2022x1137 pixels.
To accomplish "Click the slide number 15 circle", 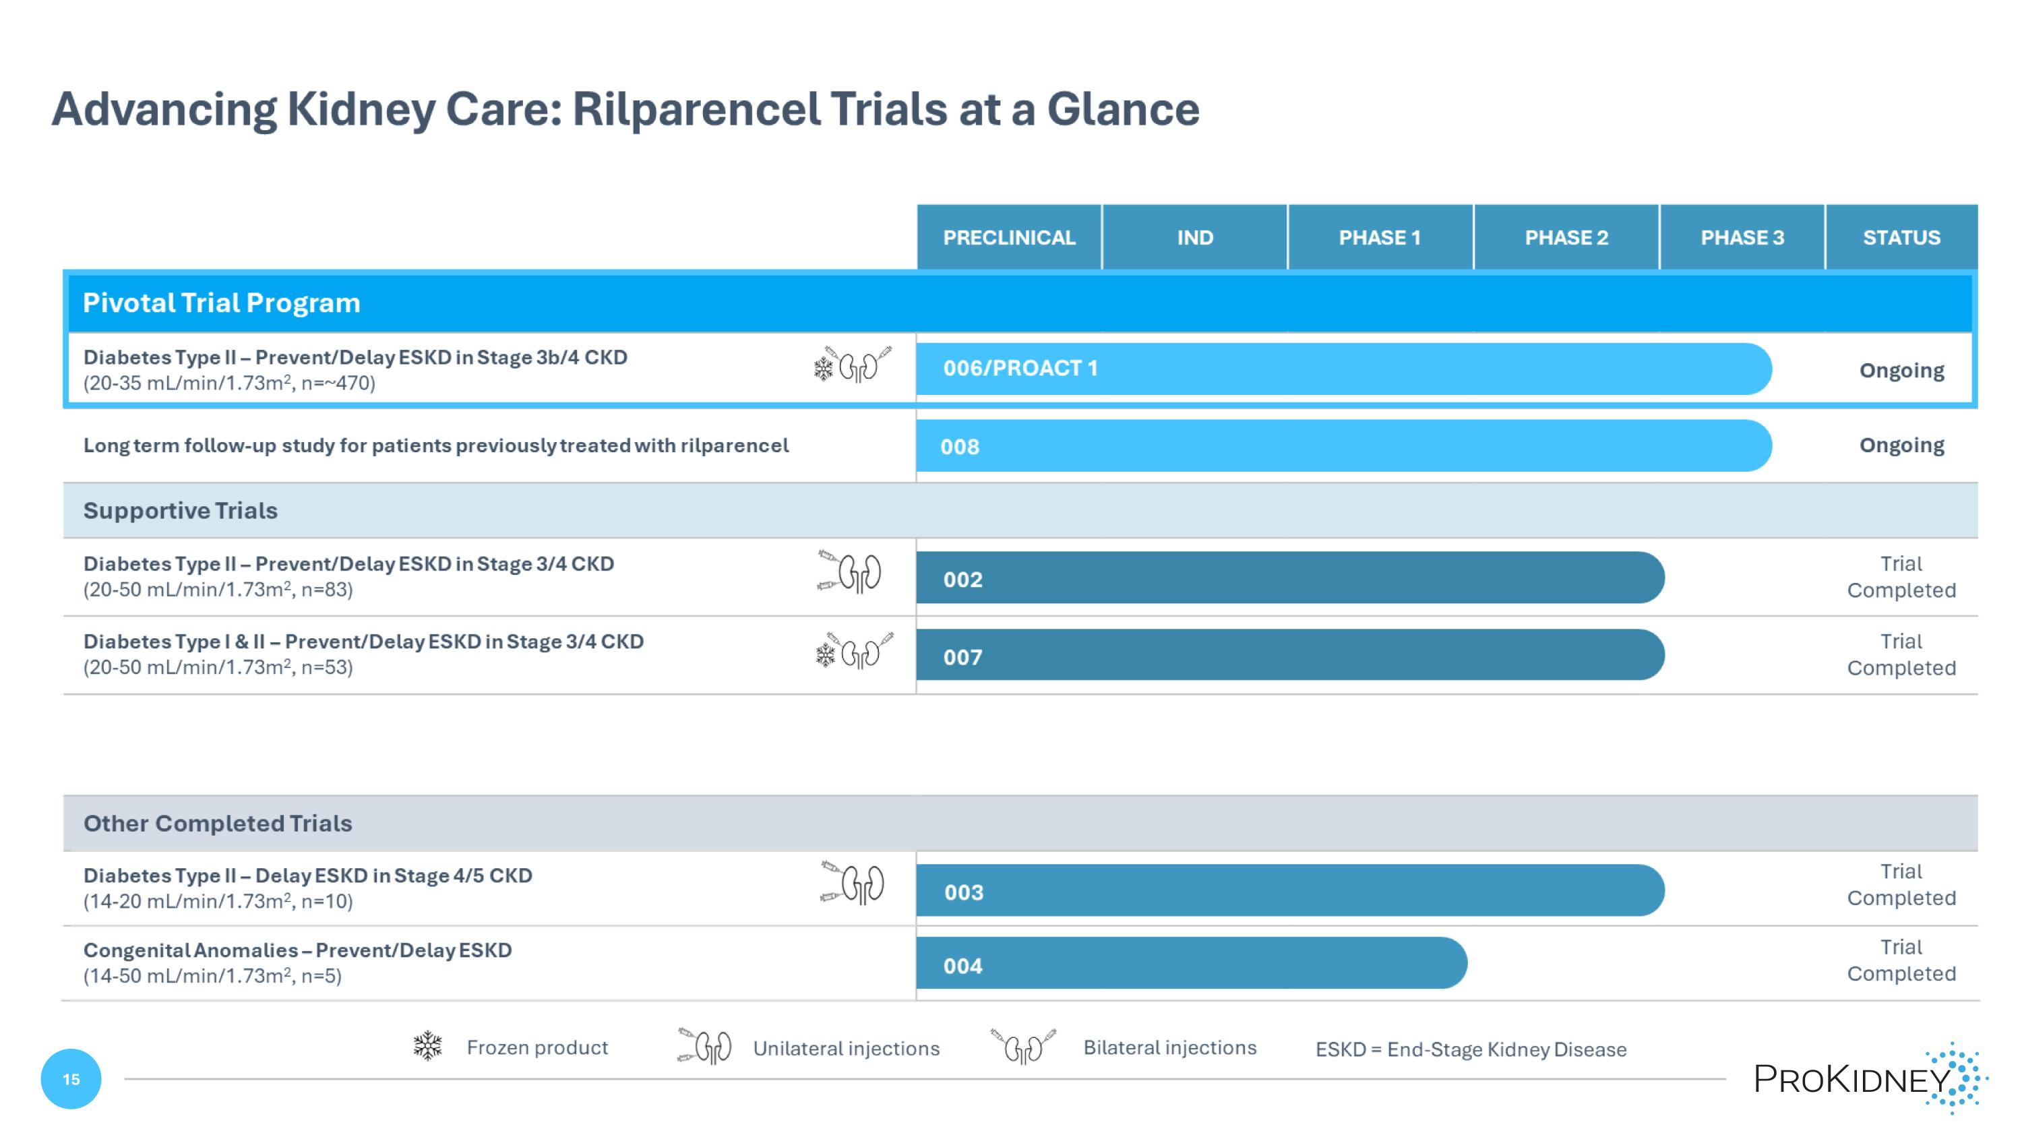I will [71, 1079].
